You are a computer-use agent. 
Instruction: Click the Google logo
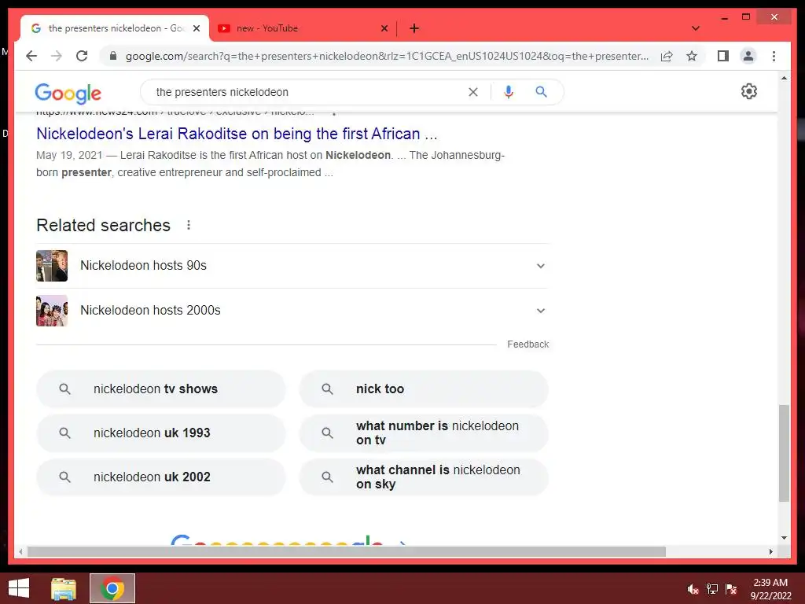pos(68,93)
